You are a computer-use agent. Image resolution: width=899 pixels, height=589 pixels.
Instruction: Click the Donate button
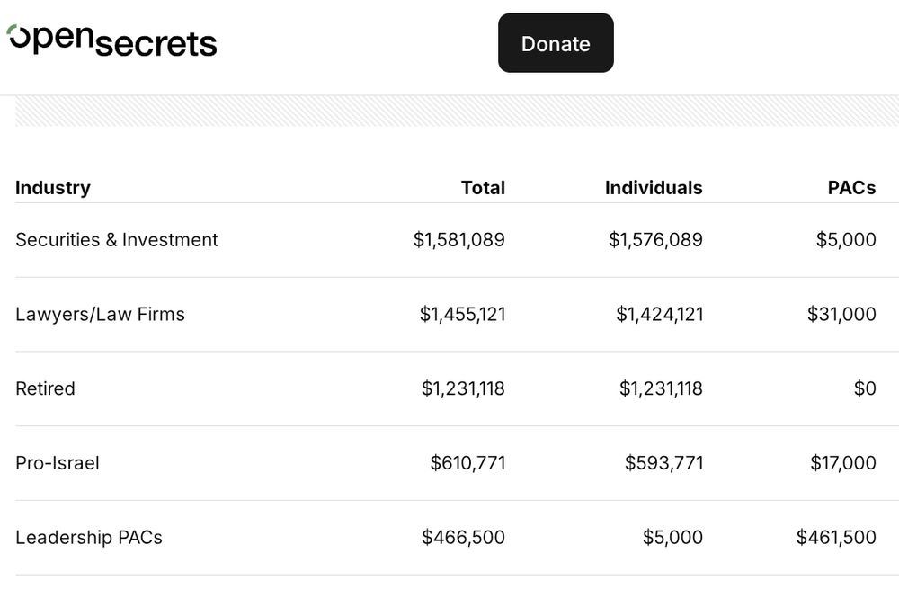pos(556,43)
